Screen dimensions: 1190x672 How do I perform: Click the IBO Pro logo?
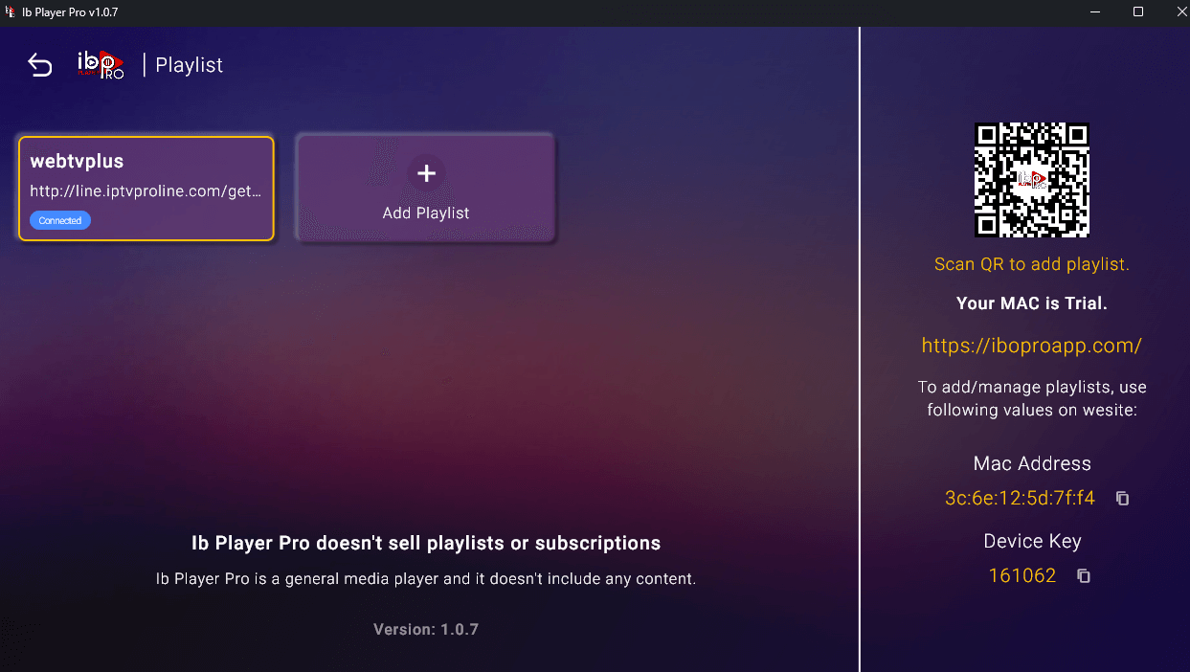click(x=101, y=65)
